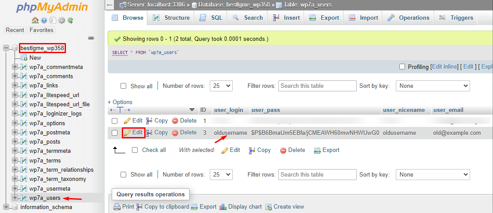
Task: Click the Edit inline link
Action: click(445, 67)
